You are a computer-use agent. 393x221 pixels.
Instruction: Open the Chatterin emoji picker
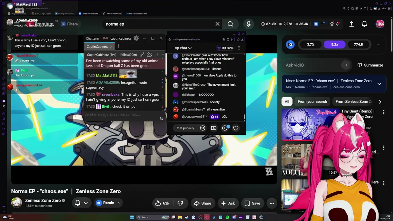162,118
